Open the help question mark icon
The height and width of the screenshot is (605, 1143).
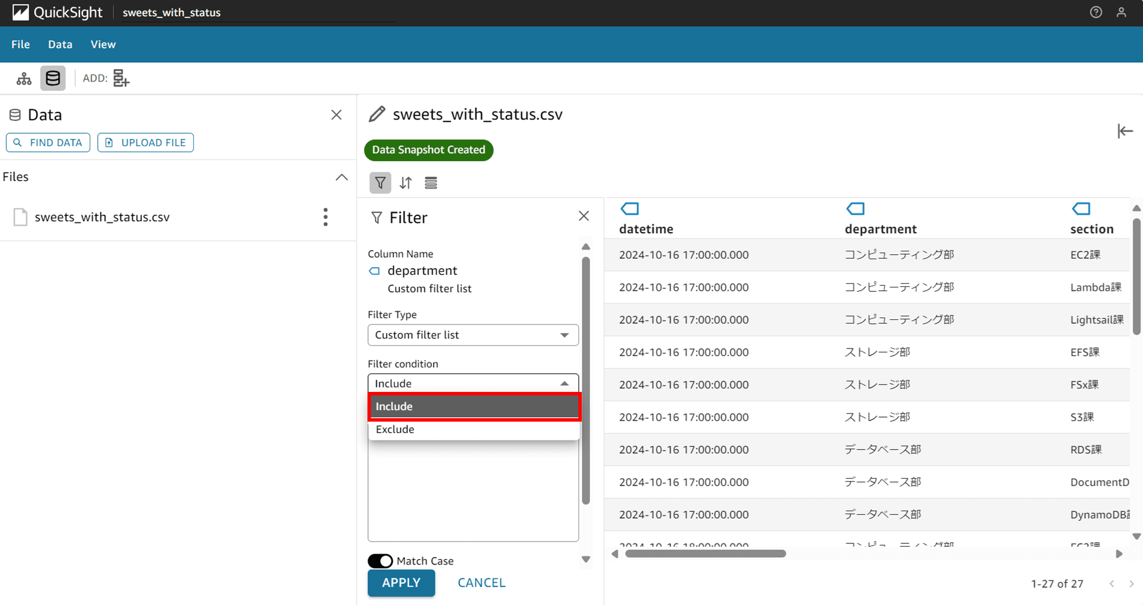[x=1096, y=12]
